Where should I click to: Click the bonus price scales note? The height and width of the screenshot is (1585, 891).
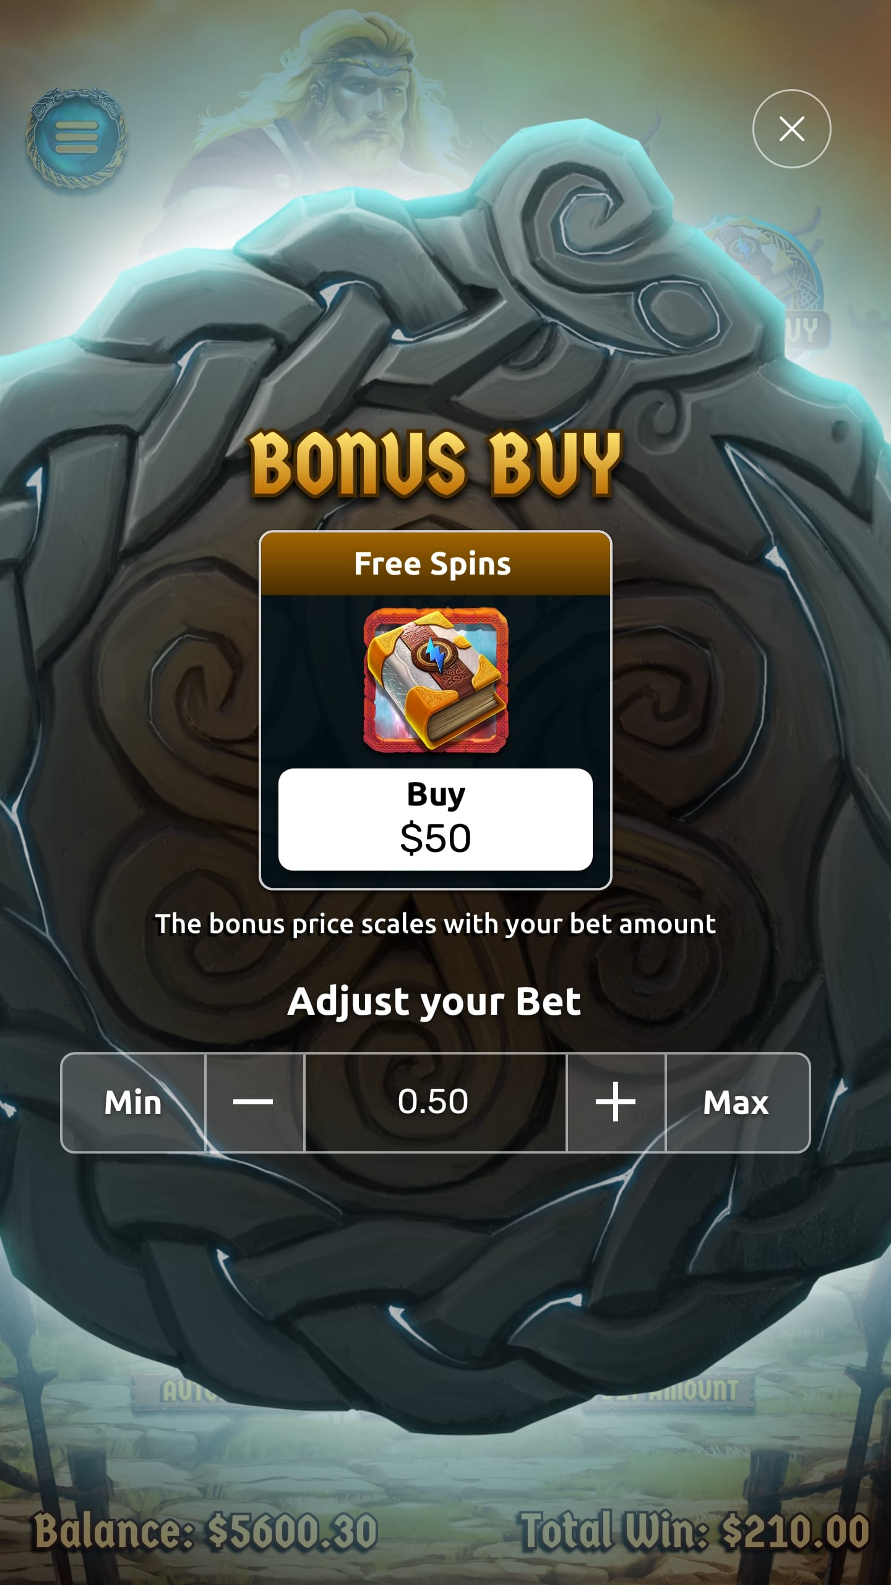pyautogui.click(x=436, y=924)
